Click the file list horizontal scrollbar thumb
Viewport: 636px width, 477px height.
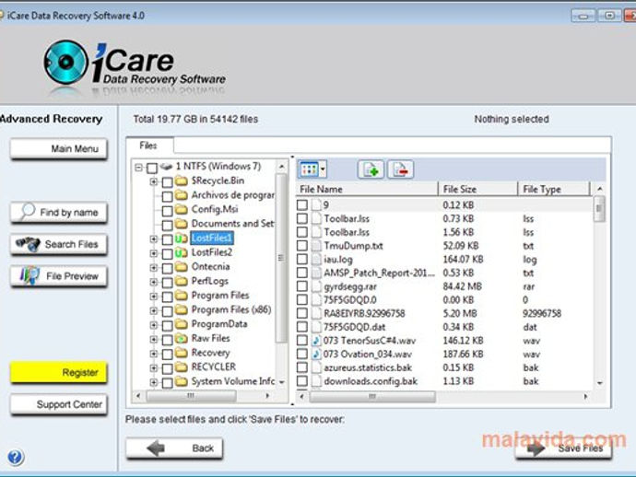(x=372, y=396)
